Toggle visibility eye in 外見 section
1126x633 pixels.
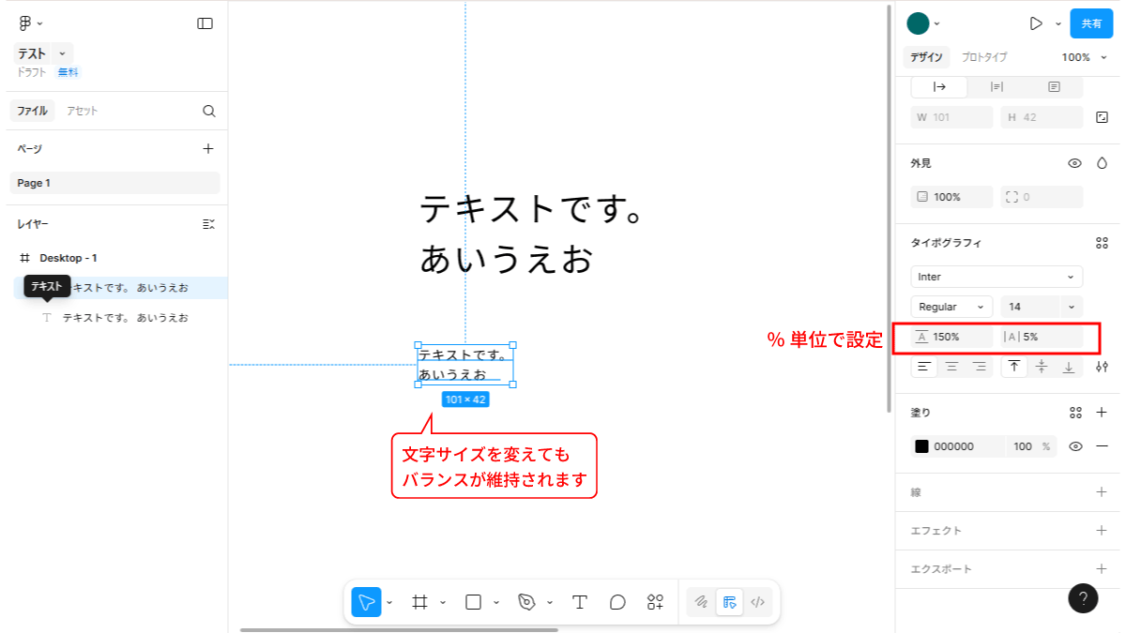(1074, 163)
